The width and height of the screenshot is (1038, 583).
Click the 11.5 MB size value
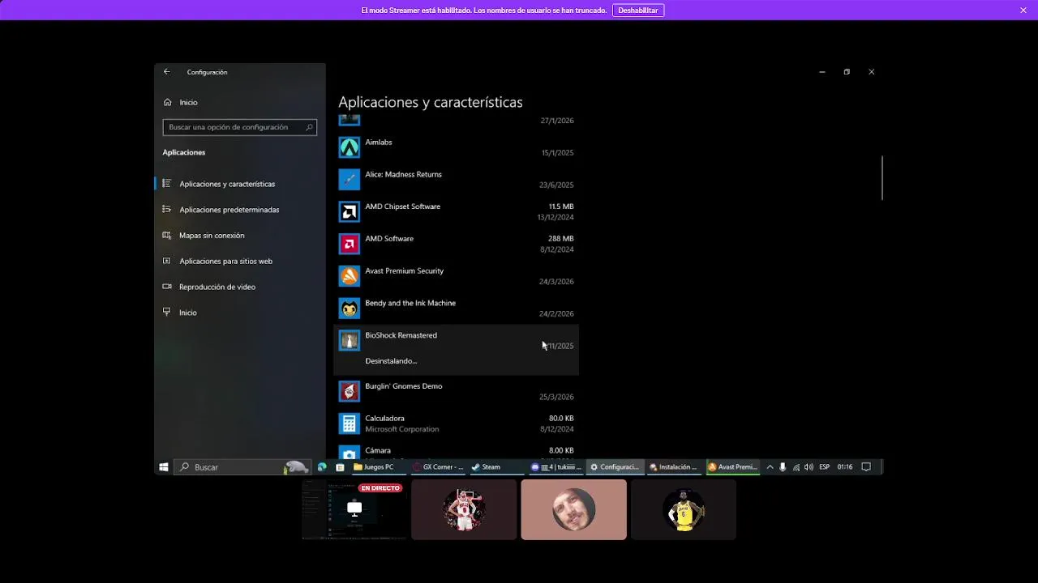(x=561, y=206)
